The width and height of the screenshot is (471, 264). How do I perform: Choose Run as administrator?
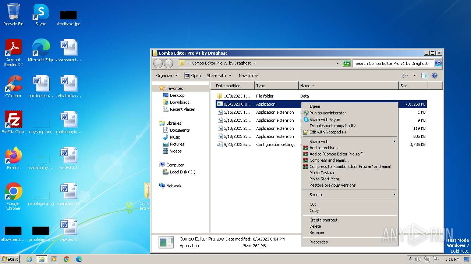(x=350, y=113)
